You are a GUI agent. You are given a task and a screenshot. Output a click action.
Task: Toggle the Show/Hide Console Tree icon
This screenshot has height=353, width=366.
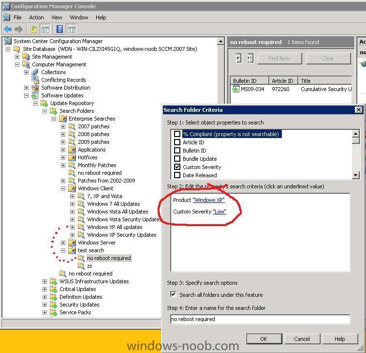tap(45, 29)
